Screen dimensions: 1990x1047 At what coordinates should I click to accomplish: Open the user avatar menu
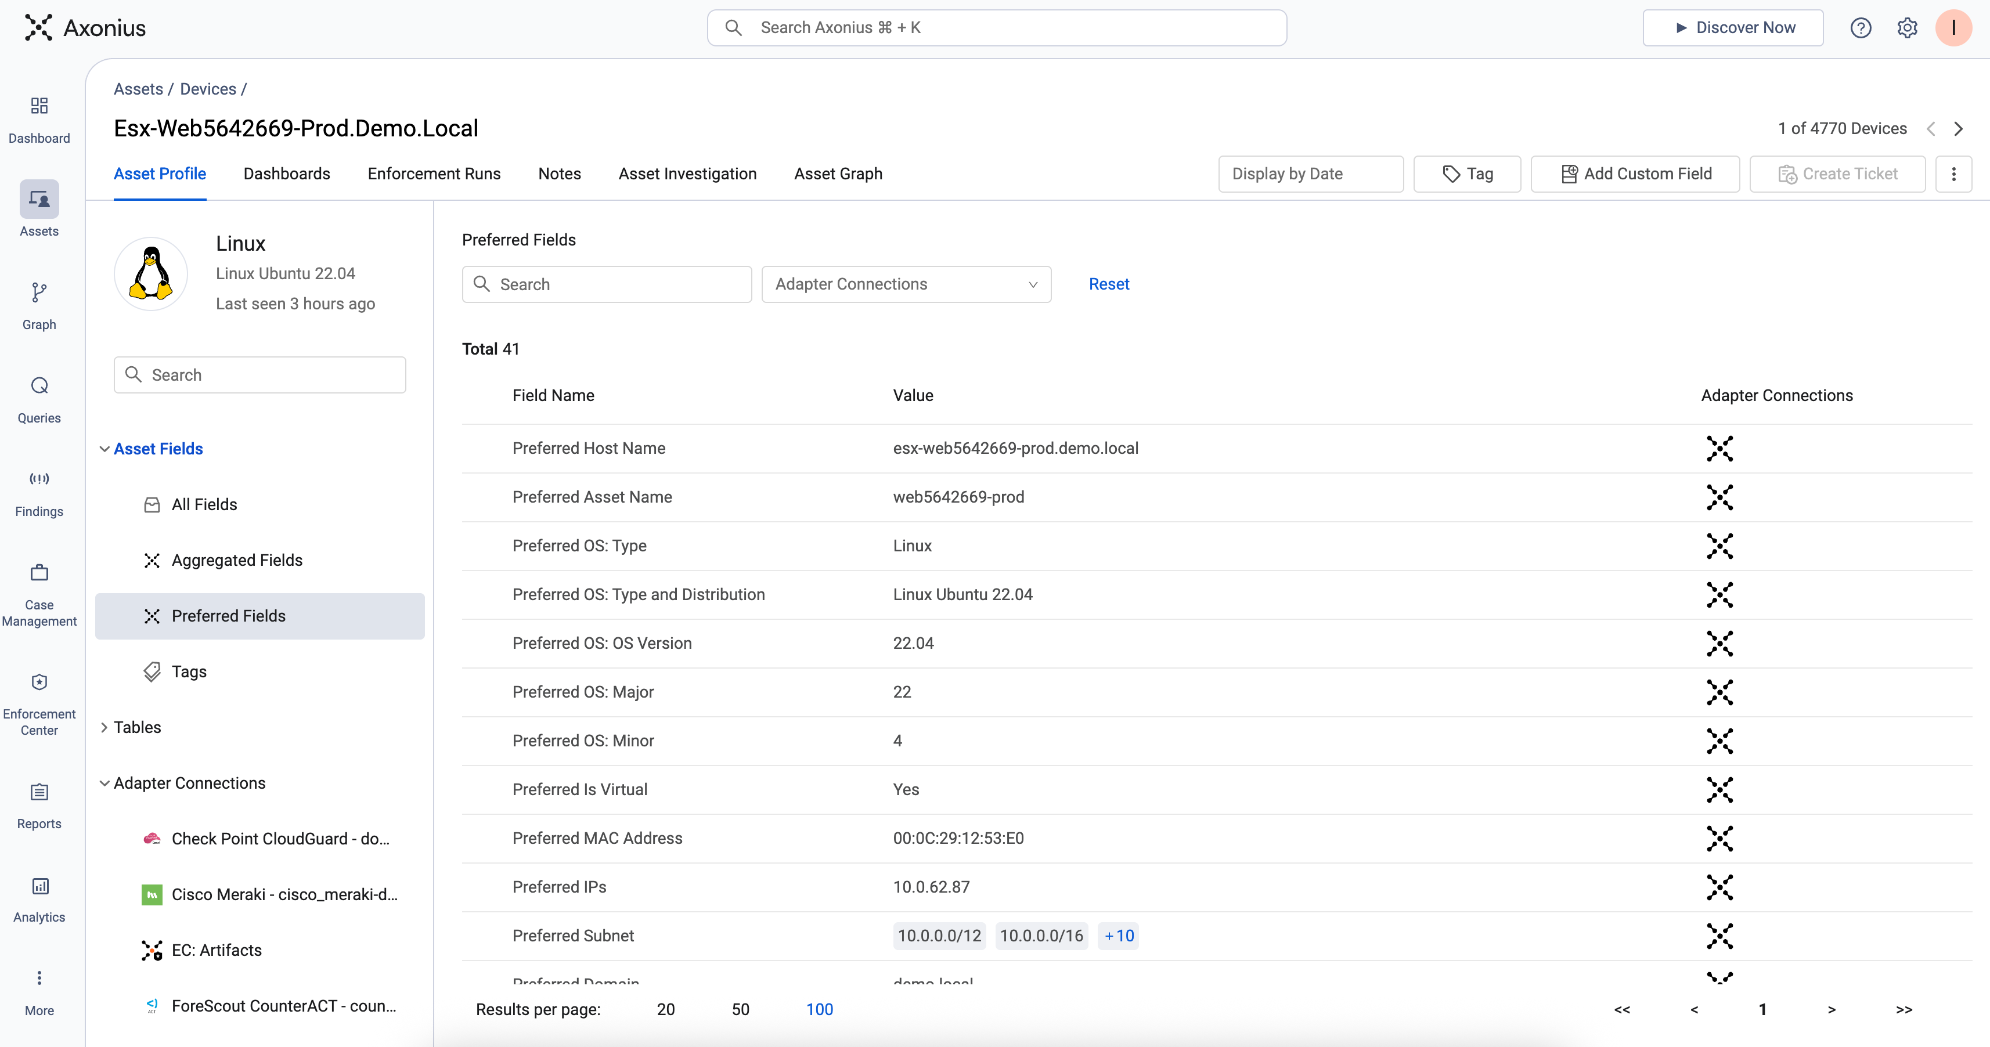[x=1953, y=28]
